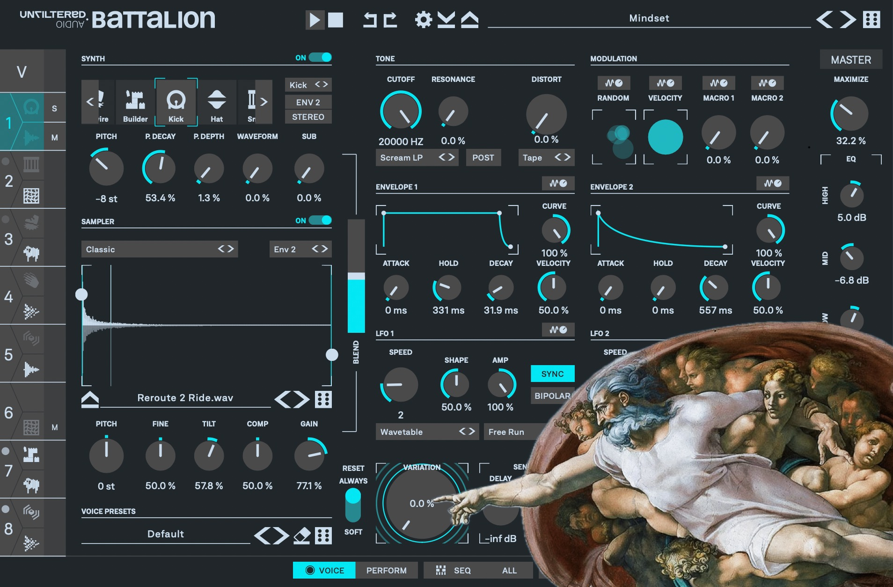Open the voice presets browser grid
The height and width of the screenshot is (587, 893).
point(323,536)
